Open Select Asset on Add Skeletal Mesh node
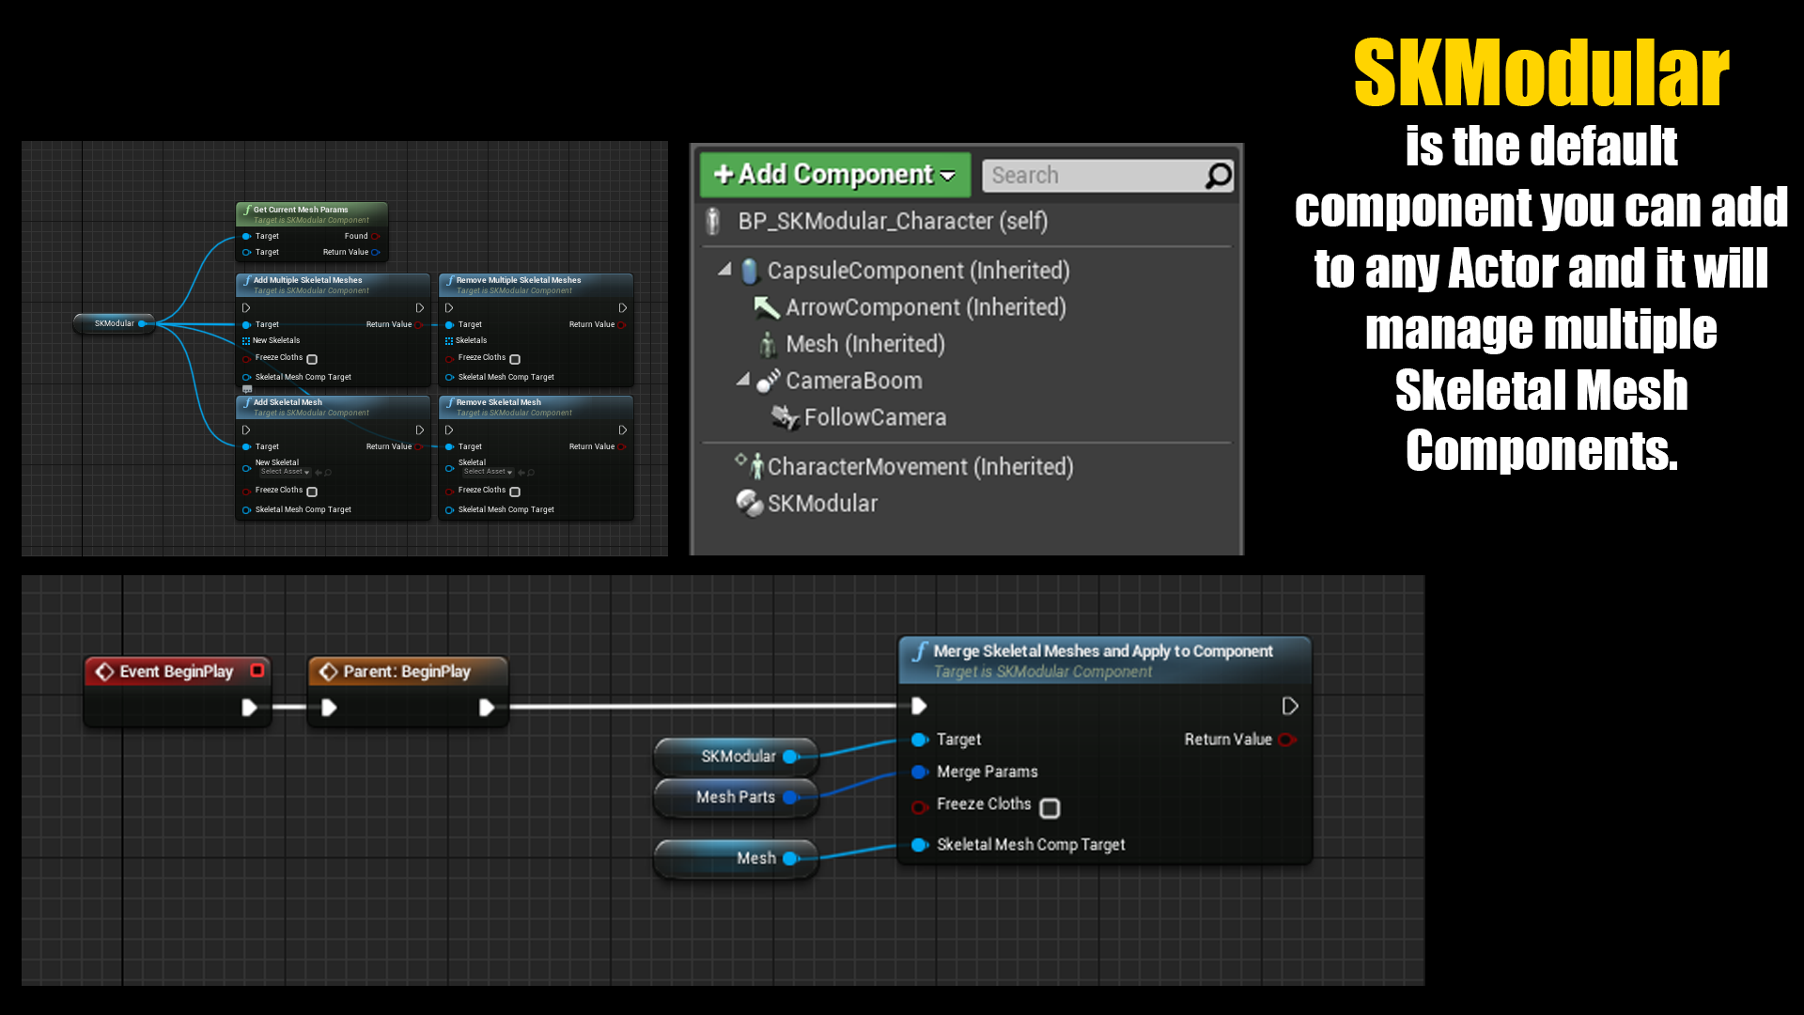The image size is (1804, 1015). [x=285, y=472]
